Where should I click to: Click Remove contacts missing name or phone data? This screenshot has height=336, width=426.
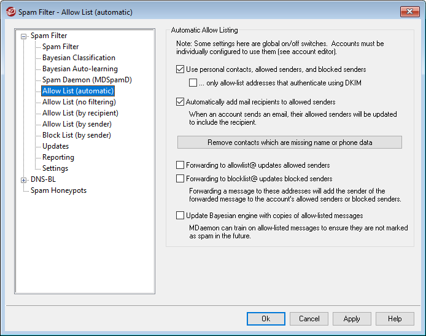(x=289, y=143)
